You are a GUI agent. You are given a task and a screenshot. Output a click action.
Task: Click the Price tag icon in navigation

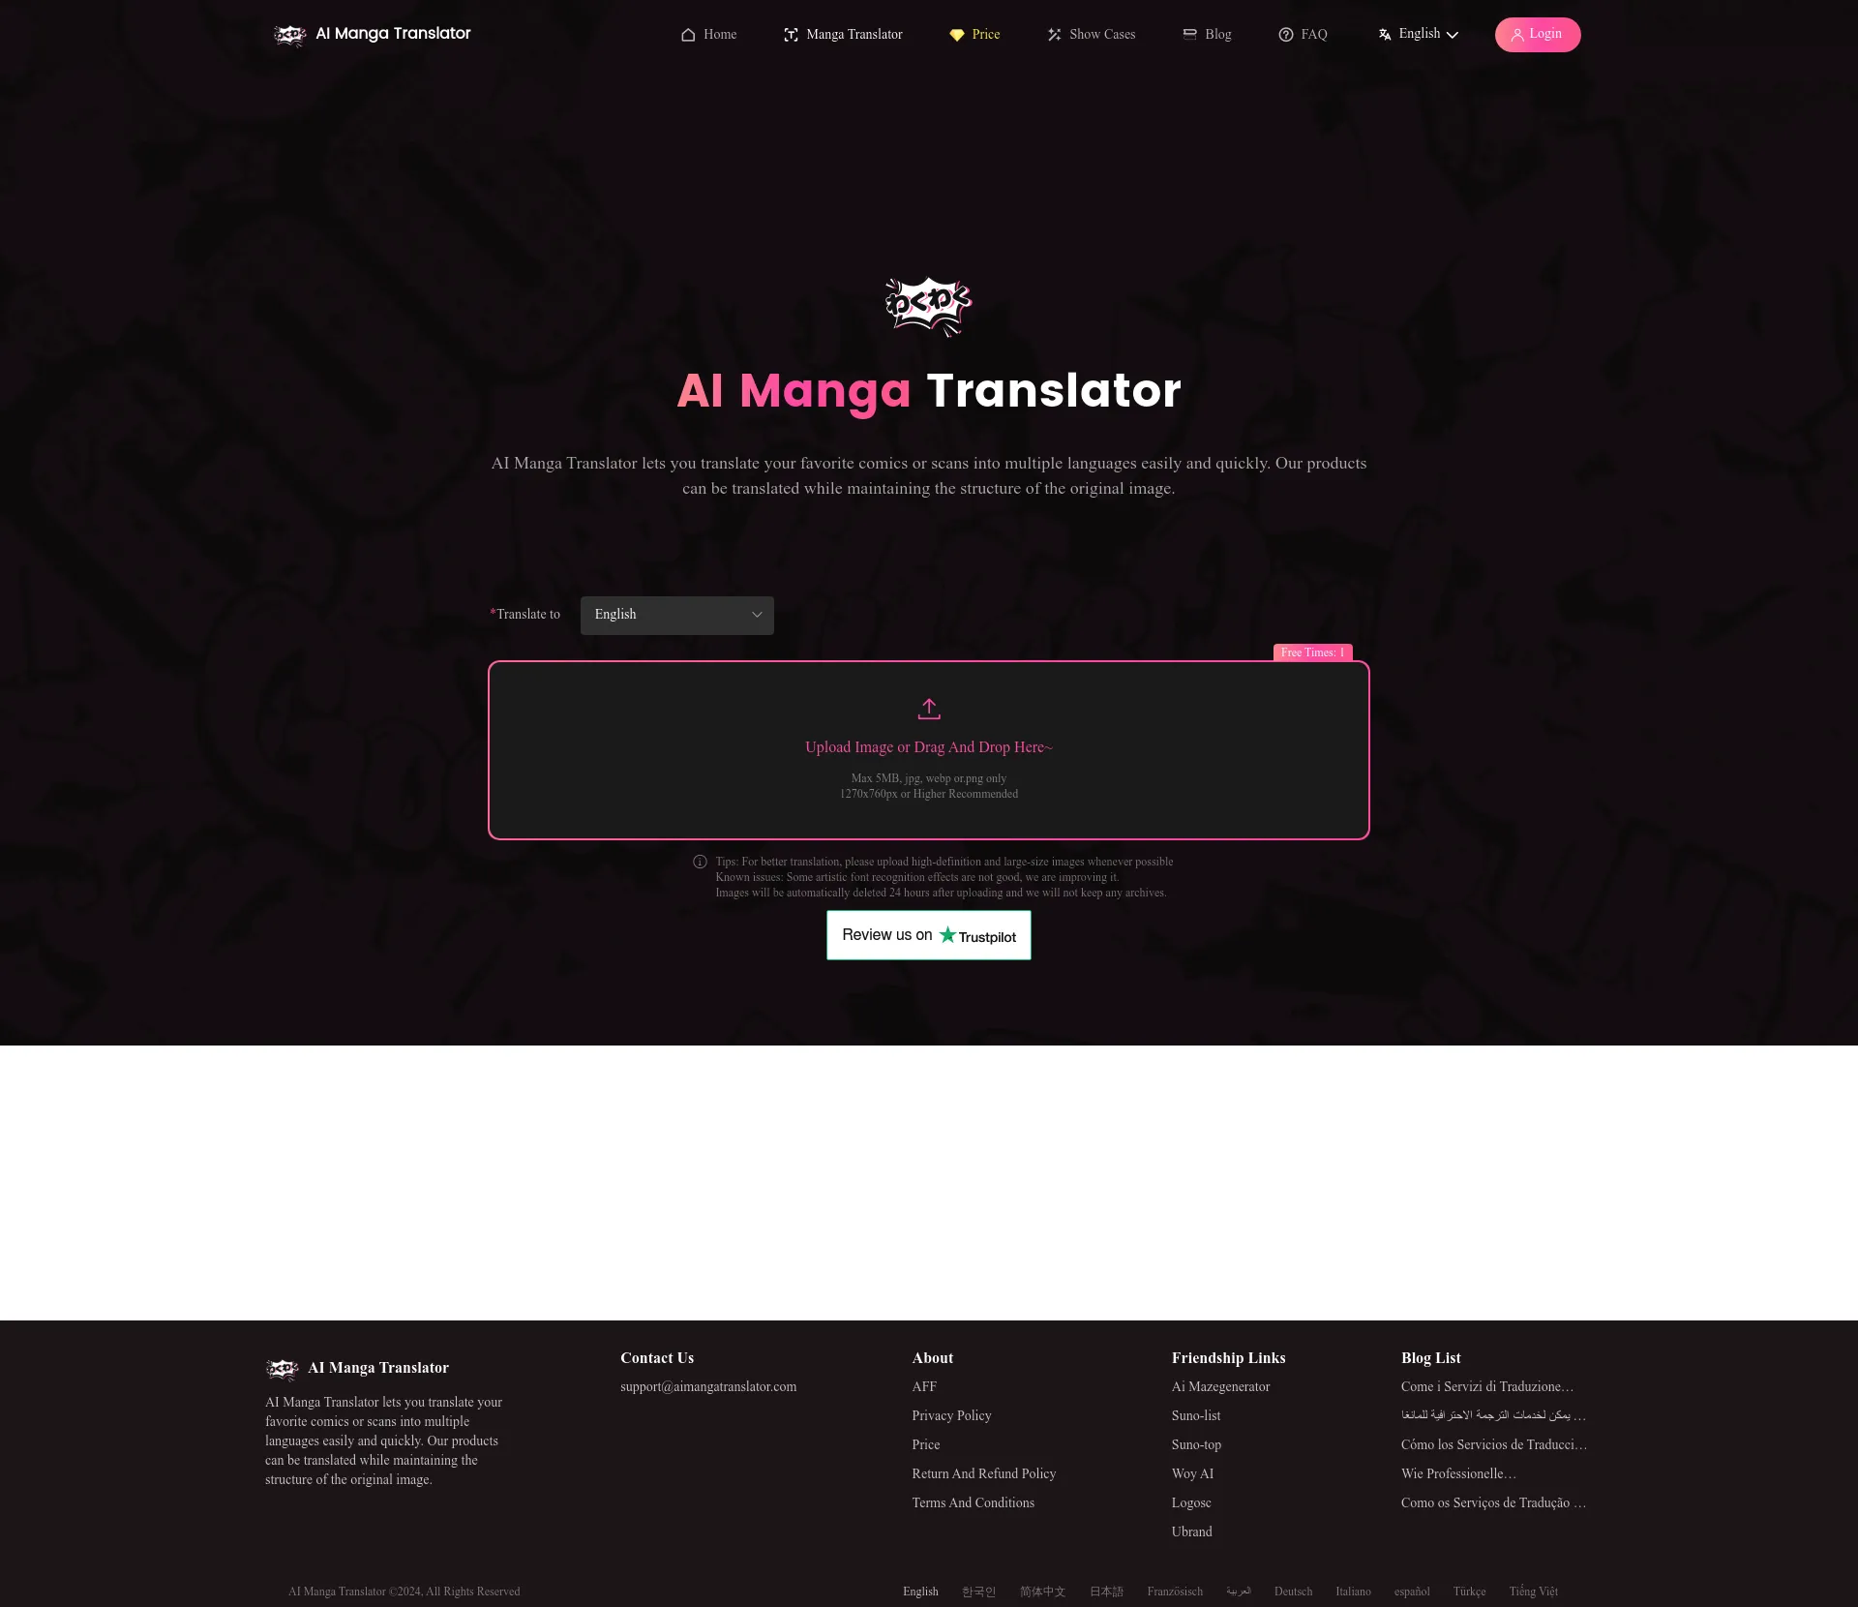pyautogui.click(x=954, y=33)
